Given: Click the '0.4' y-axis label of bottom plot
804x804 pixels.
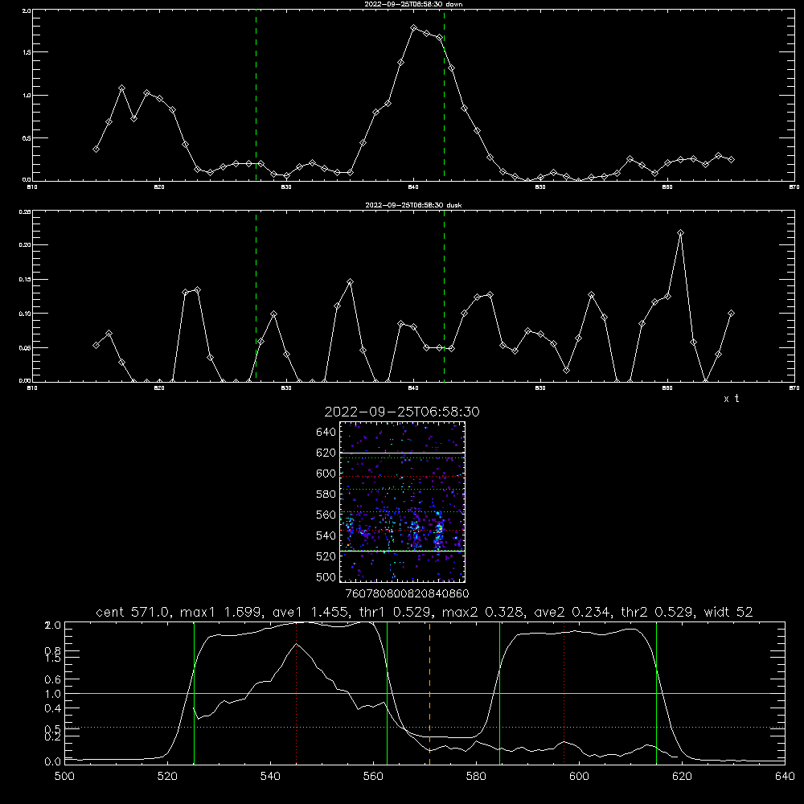Looking at the screenshot, I should 53,708.
